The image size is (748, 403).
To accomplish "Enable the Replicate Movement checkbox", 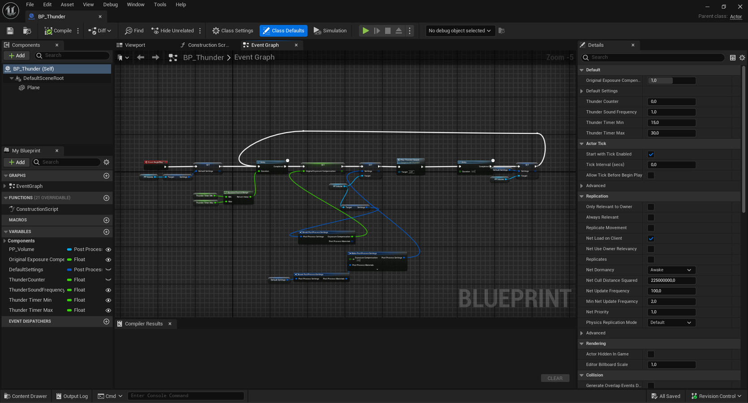I will tap(651, 228).
